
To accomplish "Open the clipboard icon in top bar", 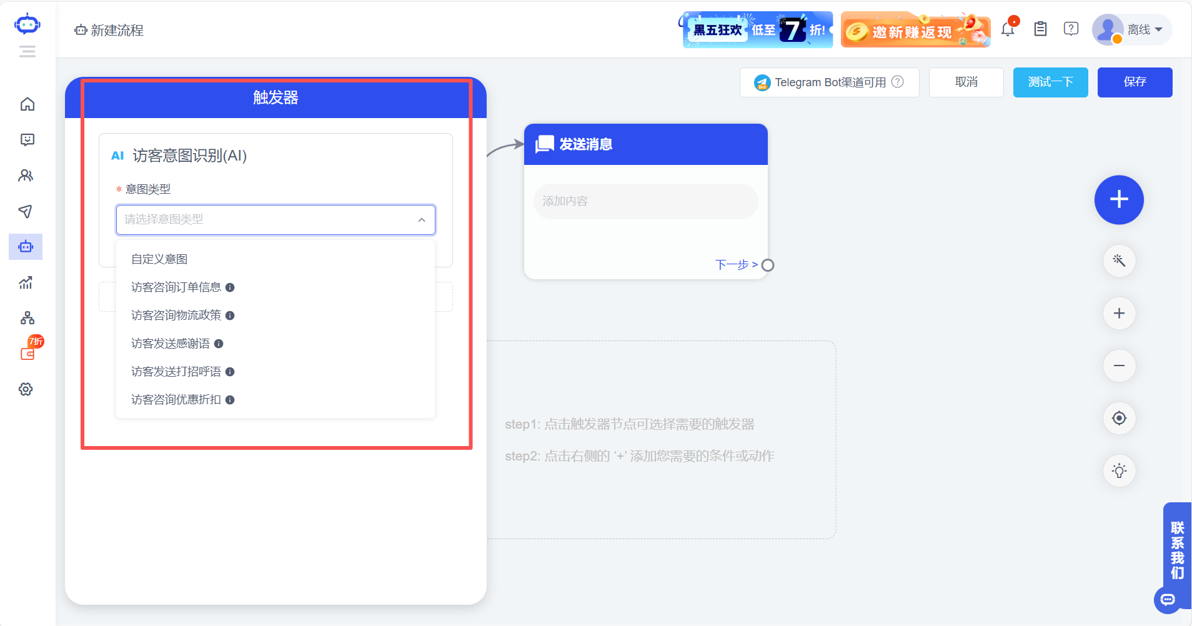I will click(1040, 29).
